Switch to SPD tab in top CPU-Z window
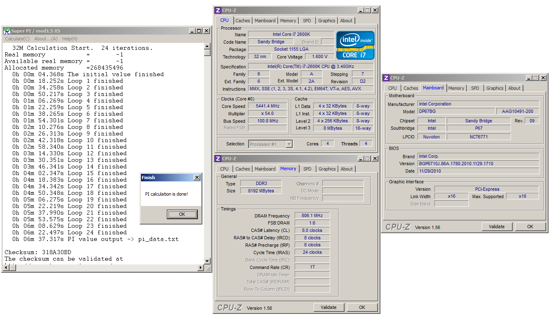Image resolution: width=551 pixels, height=318 pixels. [307, 21]
